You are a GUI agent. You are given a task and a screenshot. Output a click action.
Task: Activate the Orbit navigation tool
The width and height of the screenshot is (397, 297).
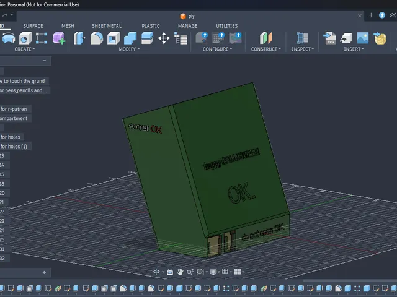[156, 272]
